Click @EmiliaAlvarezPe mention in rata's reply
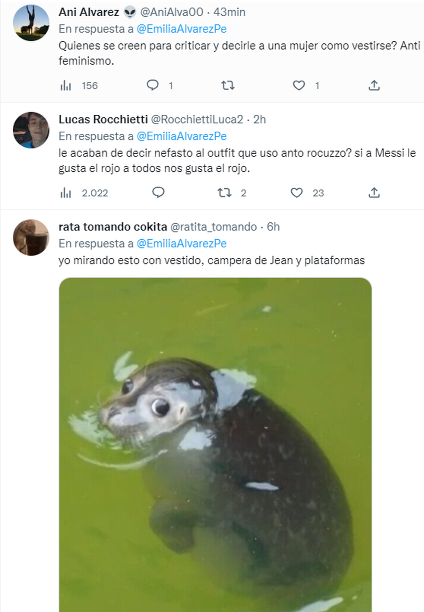424x612 pixels. 182,244
